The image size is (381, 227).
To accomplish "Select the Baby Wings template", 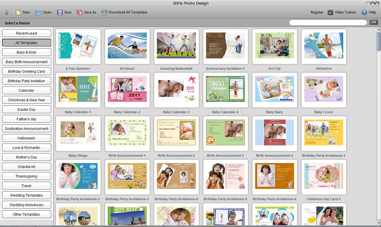I will [78, 133].
